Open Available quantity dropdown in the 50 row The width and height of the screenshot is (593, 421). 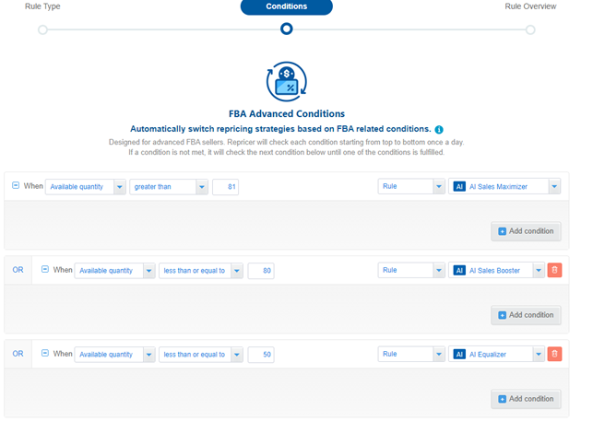[114, 355]
